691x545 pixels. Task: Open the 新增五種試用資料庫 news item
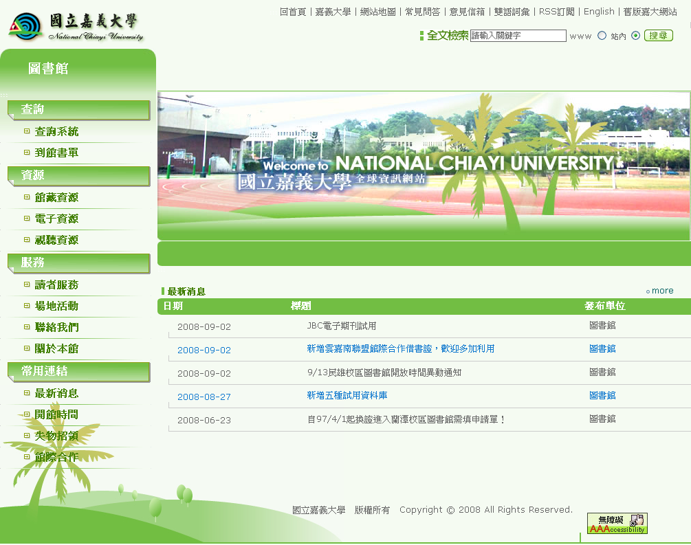[347, 396]
